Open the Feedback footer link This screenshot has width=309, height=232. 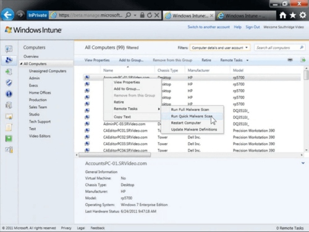[x=98, y=228]
